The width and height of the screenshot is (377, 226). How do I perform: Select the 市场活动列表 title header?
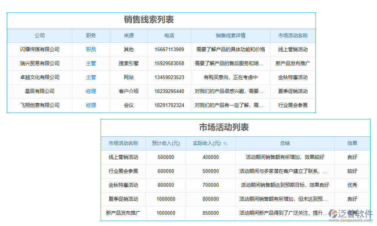(x=236, y=128)
